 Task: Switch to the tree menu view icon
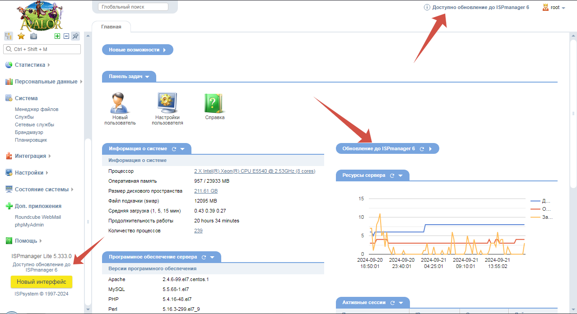pyautogui.click(x=9, y=36)
